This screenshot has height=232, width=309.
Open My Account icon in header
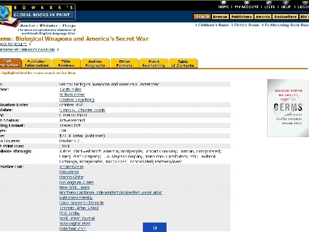pyautogui.click(x=246, y=3)
